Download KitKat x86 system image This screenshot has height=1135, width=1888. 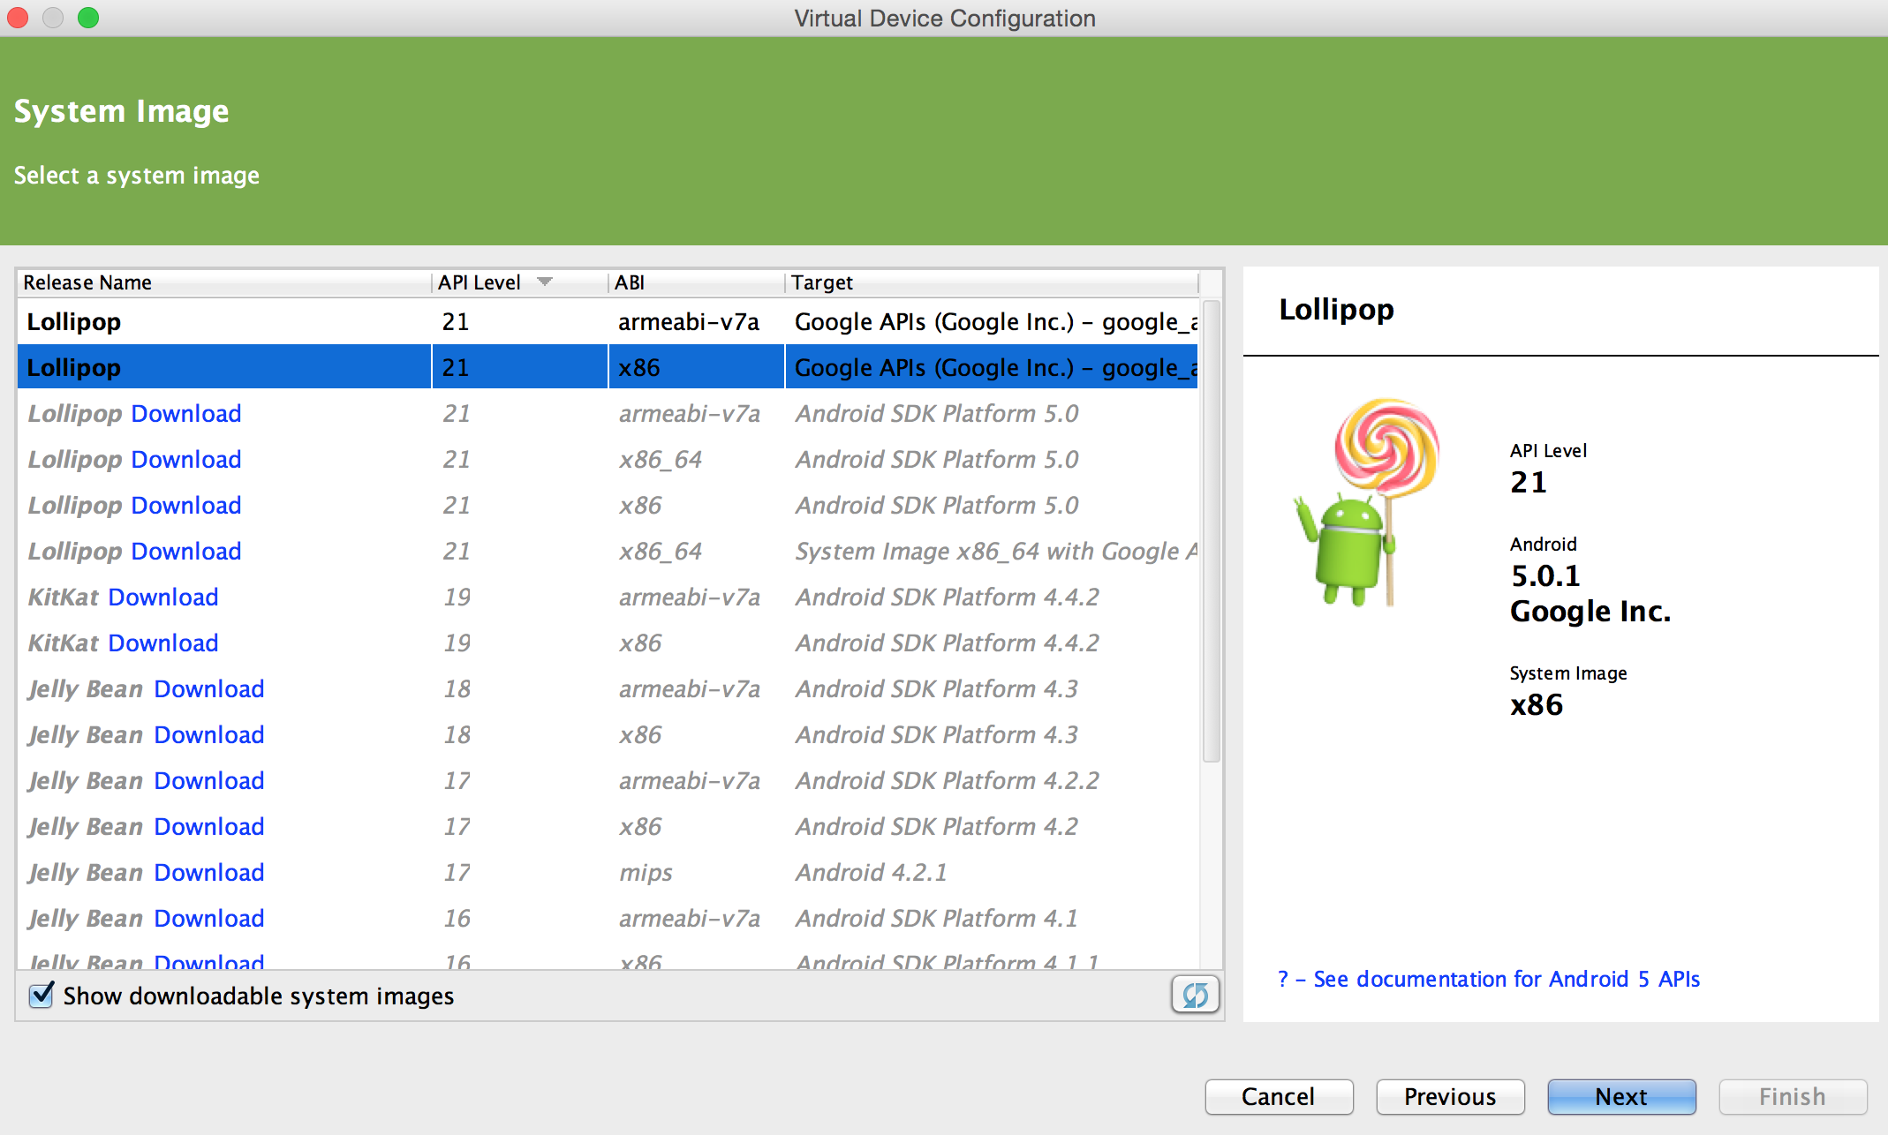(x=163, y=643)
